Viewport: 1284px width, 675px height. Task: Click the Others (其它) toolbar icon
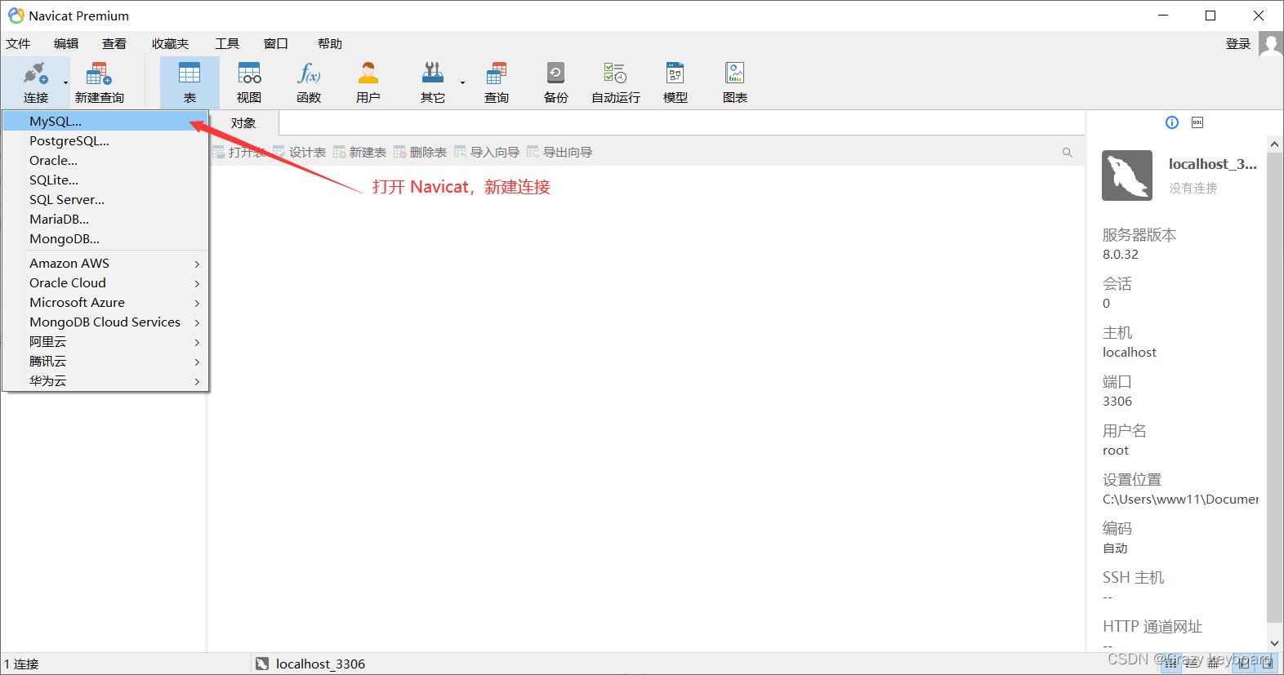click(433, 82)
